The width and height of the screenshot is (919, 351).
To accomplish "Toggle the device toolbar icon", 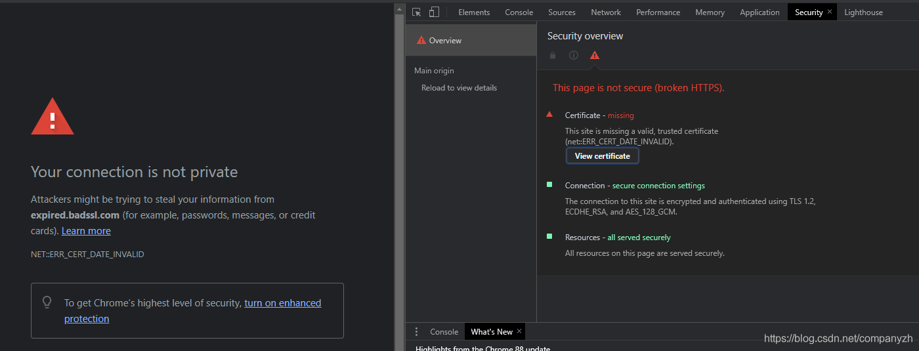I will 434,12.
